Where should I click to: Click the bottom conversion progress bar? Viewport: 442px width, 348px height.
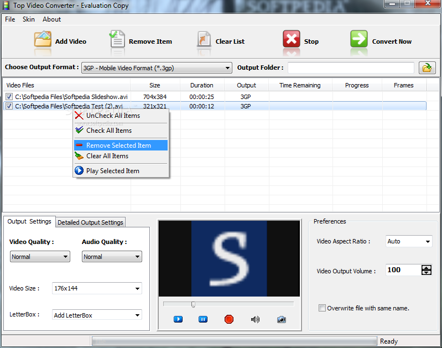pyautogui.click(x=234, y=341)
